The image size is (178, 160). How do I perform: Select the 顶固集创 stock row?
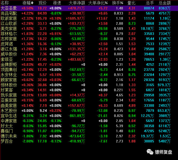(x=89, y=70)
